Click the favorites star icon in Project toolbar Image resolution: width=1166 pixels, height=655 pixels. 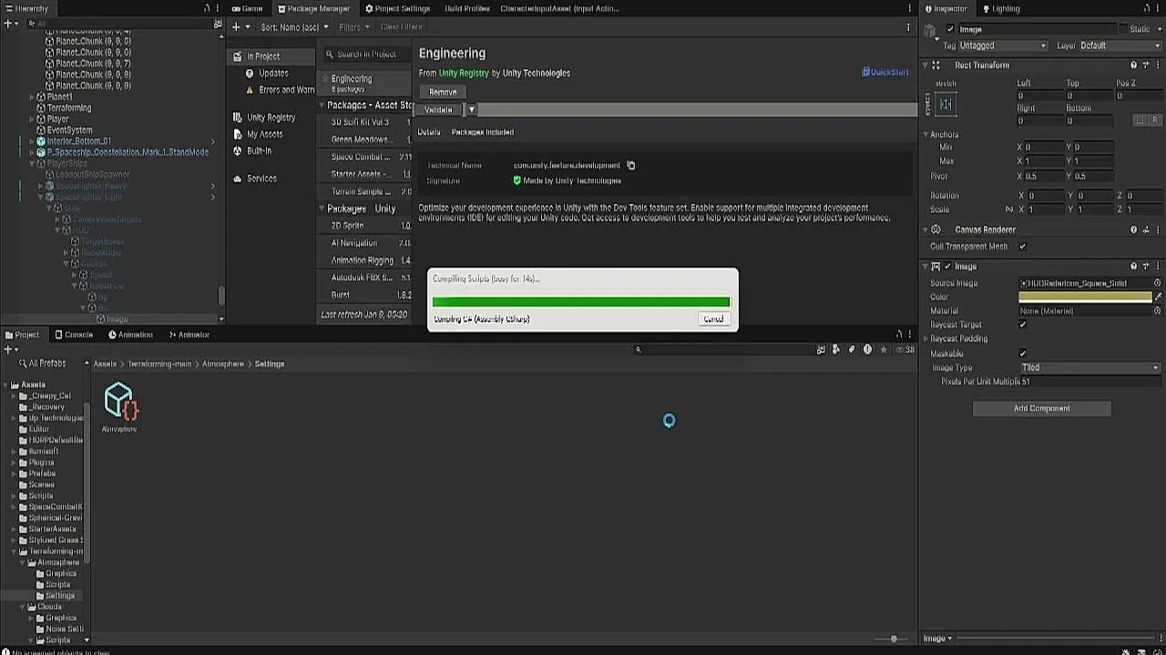[883, 349]
